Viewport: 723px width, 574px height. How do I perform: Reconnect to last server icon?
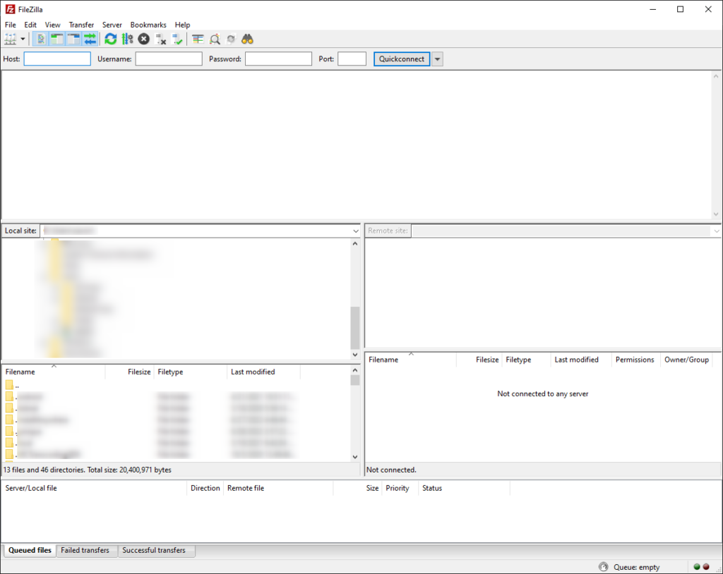coord(177,39)
